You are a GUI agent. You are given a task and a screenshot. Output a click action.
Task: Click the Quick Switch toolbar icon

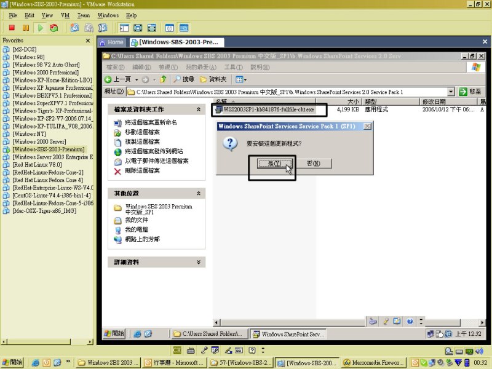coord(151,28)
